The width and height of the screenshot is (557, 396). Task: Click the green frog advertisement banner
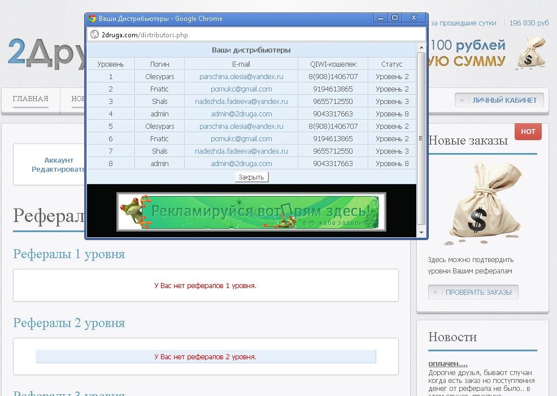(x=251, y=212)
